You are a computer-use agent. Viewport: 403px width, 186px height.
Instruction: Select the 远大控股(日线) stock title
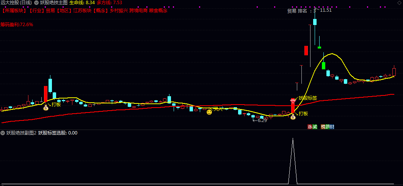coord(16,3)
